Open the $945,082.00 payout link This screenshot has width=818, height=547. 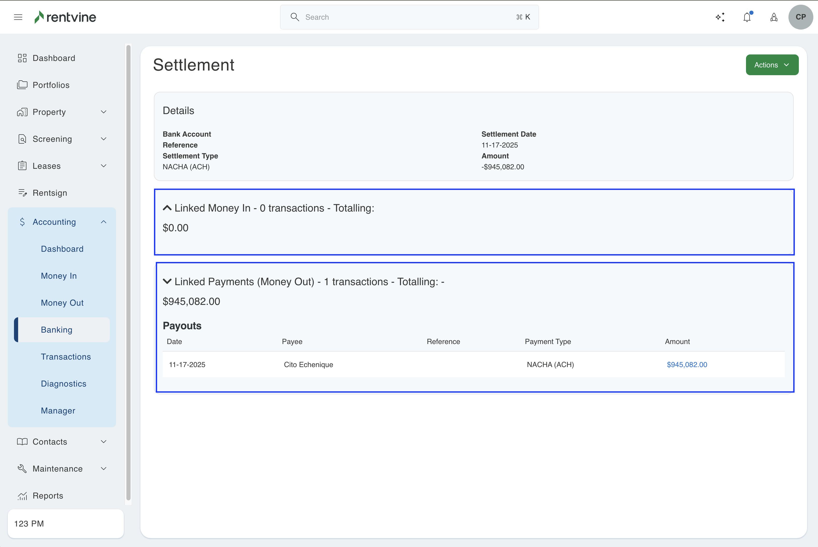point(687,364)
